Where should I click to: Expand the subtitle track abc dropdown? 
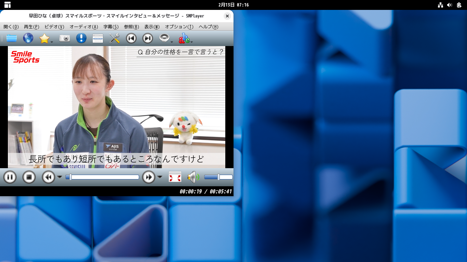pyautogui.click(x=192, y=42)
